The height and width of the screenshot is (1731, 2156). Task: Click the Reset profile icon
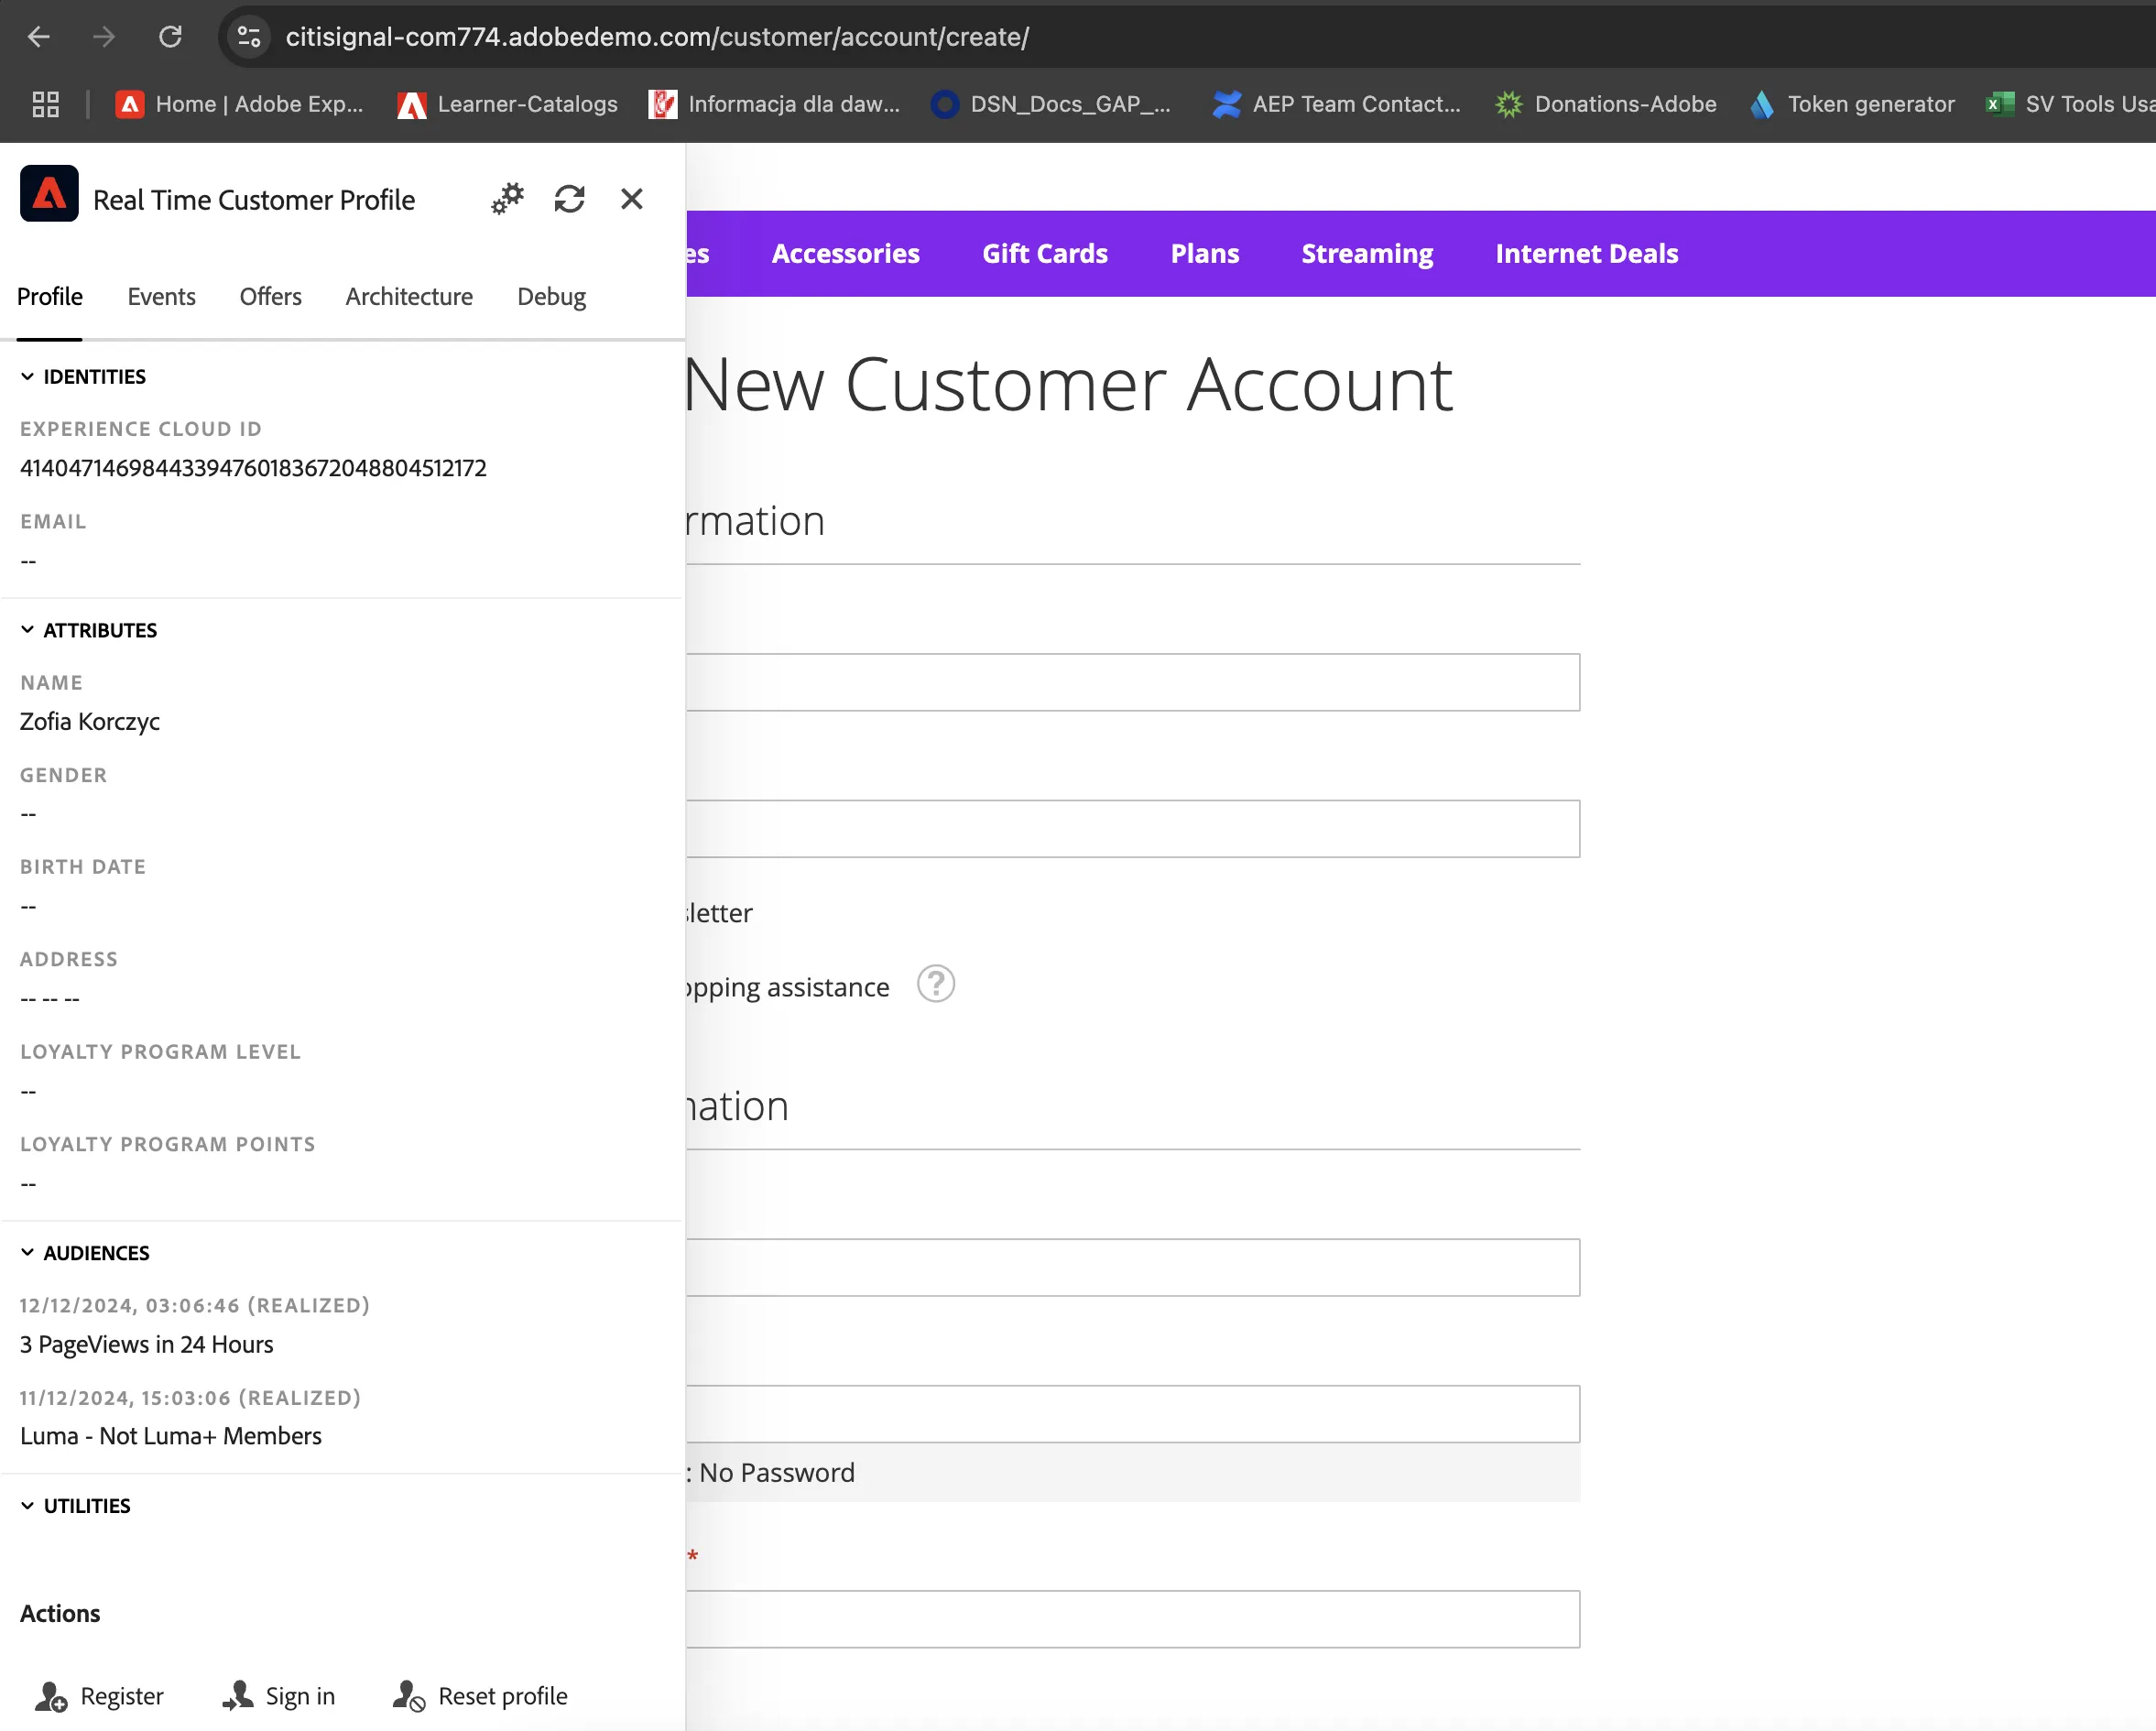pos(409,1695)
